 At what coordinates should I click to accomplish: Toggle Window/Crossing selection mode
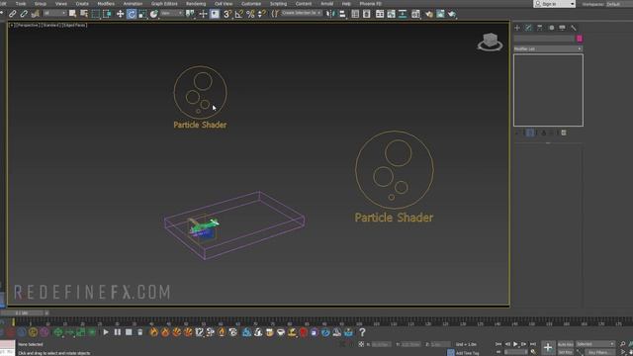pos(107,14)
